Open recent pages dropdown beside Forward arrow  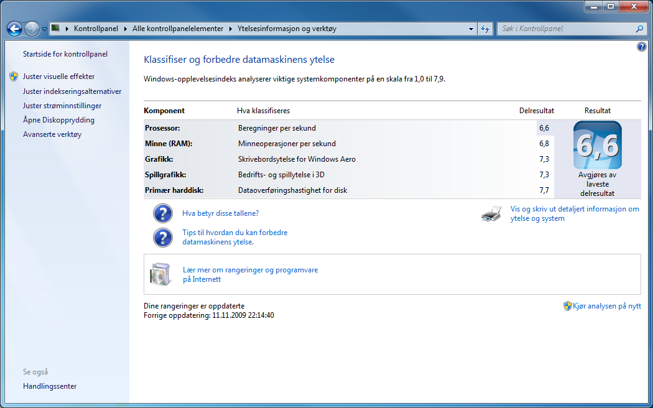pyautogui.click(x=44, y=29)
